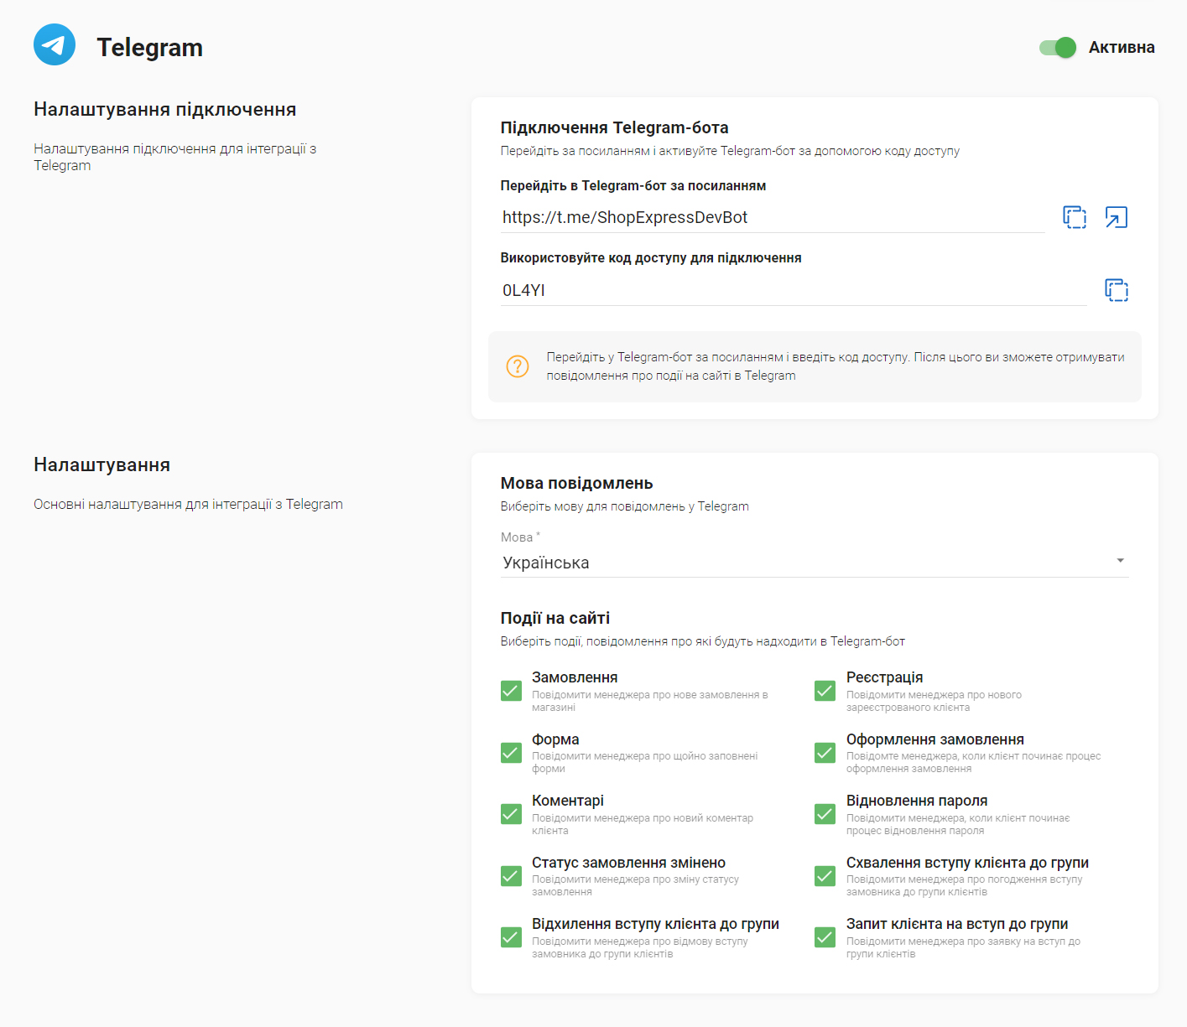Uncheck the Відновлення пароля checkbox

pos(825,814)
